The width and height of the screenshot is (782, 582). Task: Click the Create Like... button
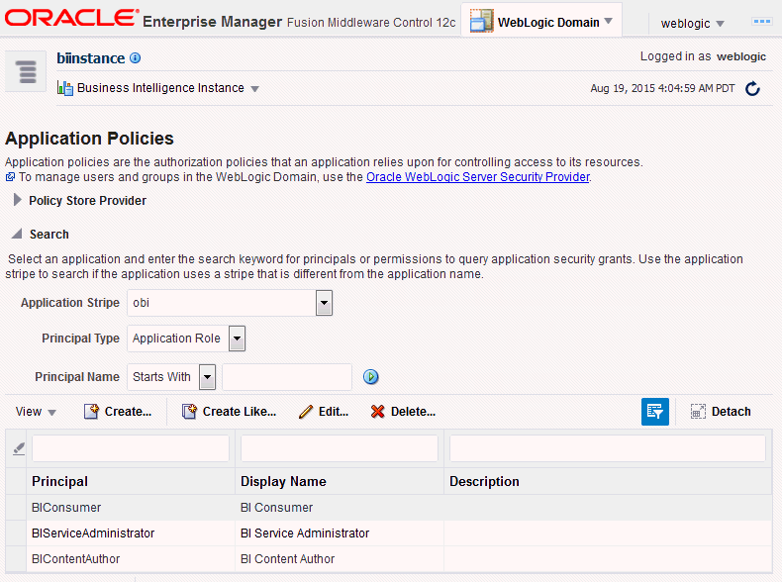click(x=229, y=412)
